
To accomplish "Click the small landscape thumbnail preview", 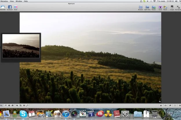I will (21, 46).
